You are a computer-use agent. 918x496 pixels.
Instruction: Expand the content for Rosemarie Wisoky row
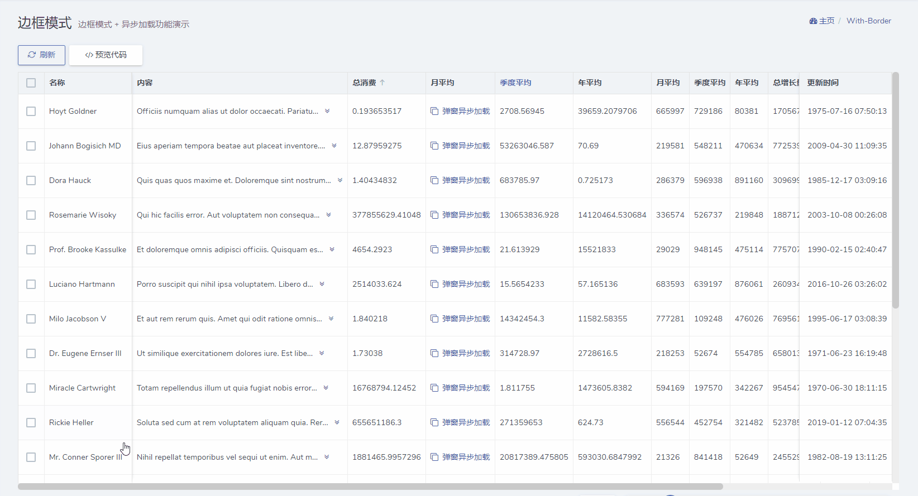pyautogui.click(x=328, y=215)
